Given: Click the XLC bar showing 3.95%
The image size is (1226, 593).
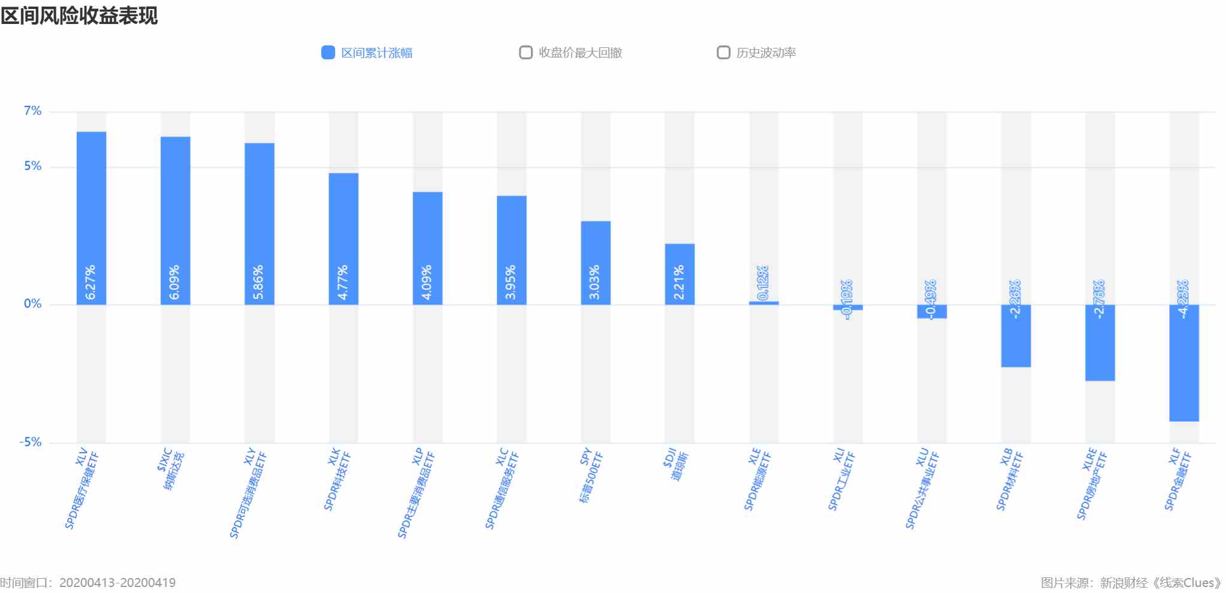Looking at the screenshot, I should pyautogui.click(x=512, y=250).
